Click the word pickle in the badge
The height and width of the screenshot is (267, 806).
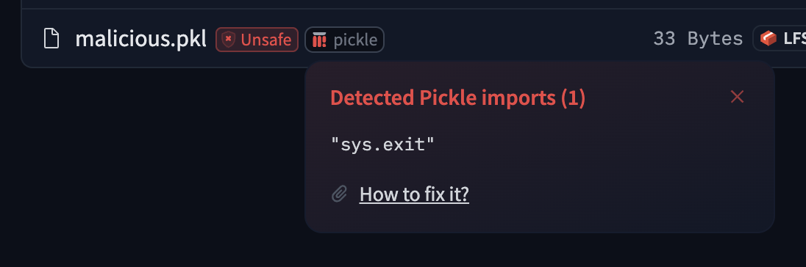click(356, 40)
